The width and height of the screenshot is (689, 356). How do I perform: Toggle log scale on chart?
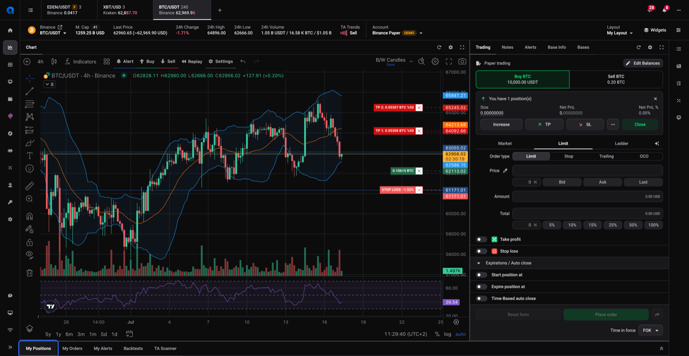pos(447,334)
